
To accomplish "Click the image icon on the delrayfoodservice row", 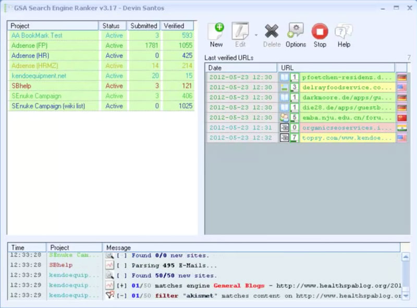I will tap(284, 88).
